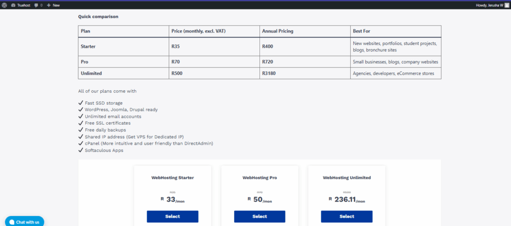The height and width of the screenshot is (226, 511).
Task: Open the Howdy, Jerusha W account menu
Action: [492, 5]
